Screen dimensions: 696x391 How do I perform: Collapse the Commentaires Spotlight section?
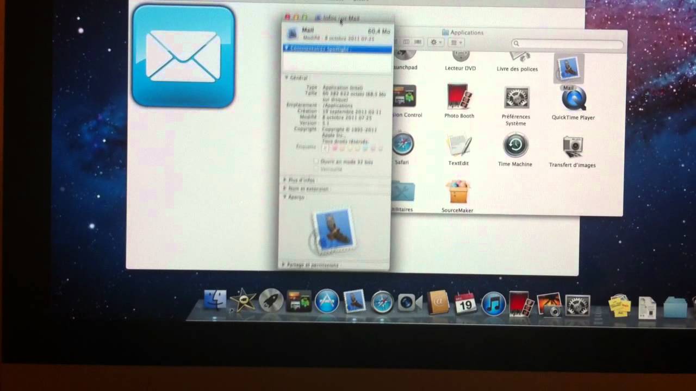tap(287, 48)
